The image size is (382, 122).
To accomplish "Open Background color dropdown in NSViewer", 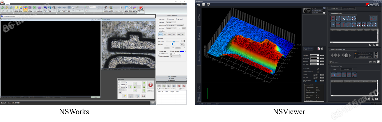I will (x=315, y=58).
